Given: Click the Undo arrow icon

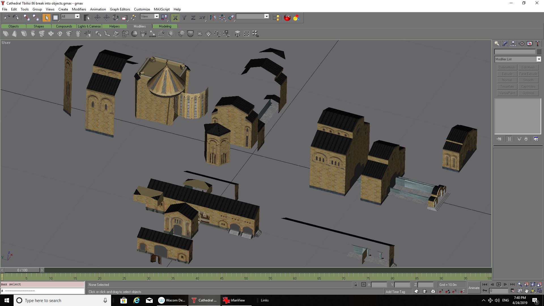Looking at the screenshot, I should 7,18.
